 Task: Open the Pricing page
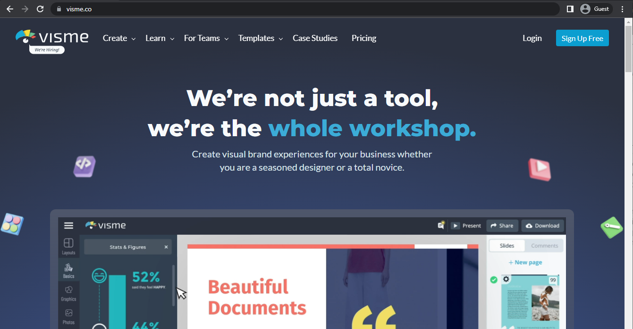(364, 38)
